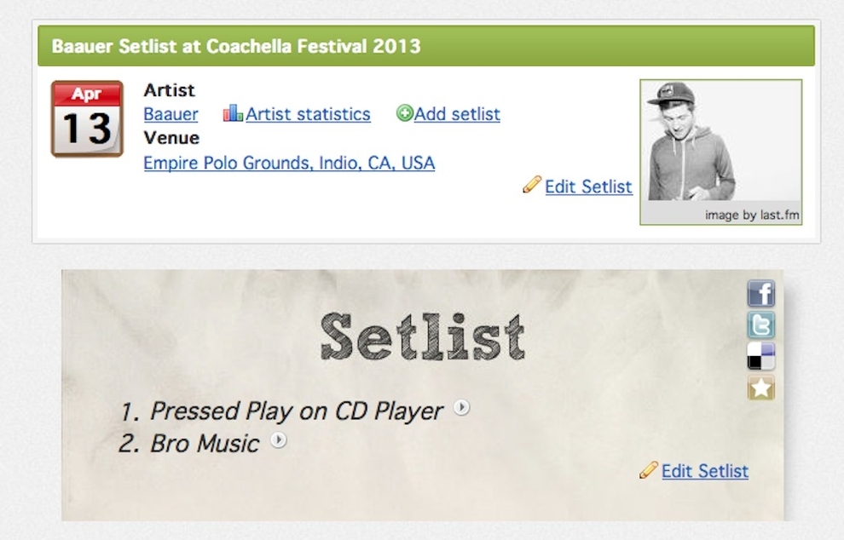Play the Bro Music track
This screenshot has width=844, height=540.
[279, 440]
